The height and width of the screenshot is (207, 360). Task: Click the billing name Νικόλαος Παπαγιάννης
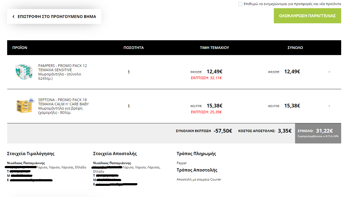tap(26, 163)
